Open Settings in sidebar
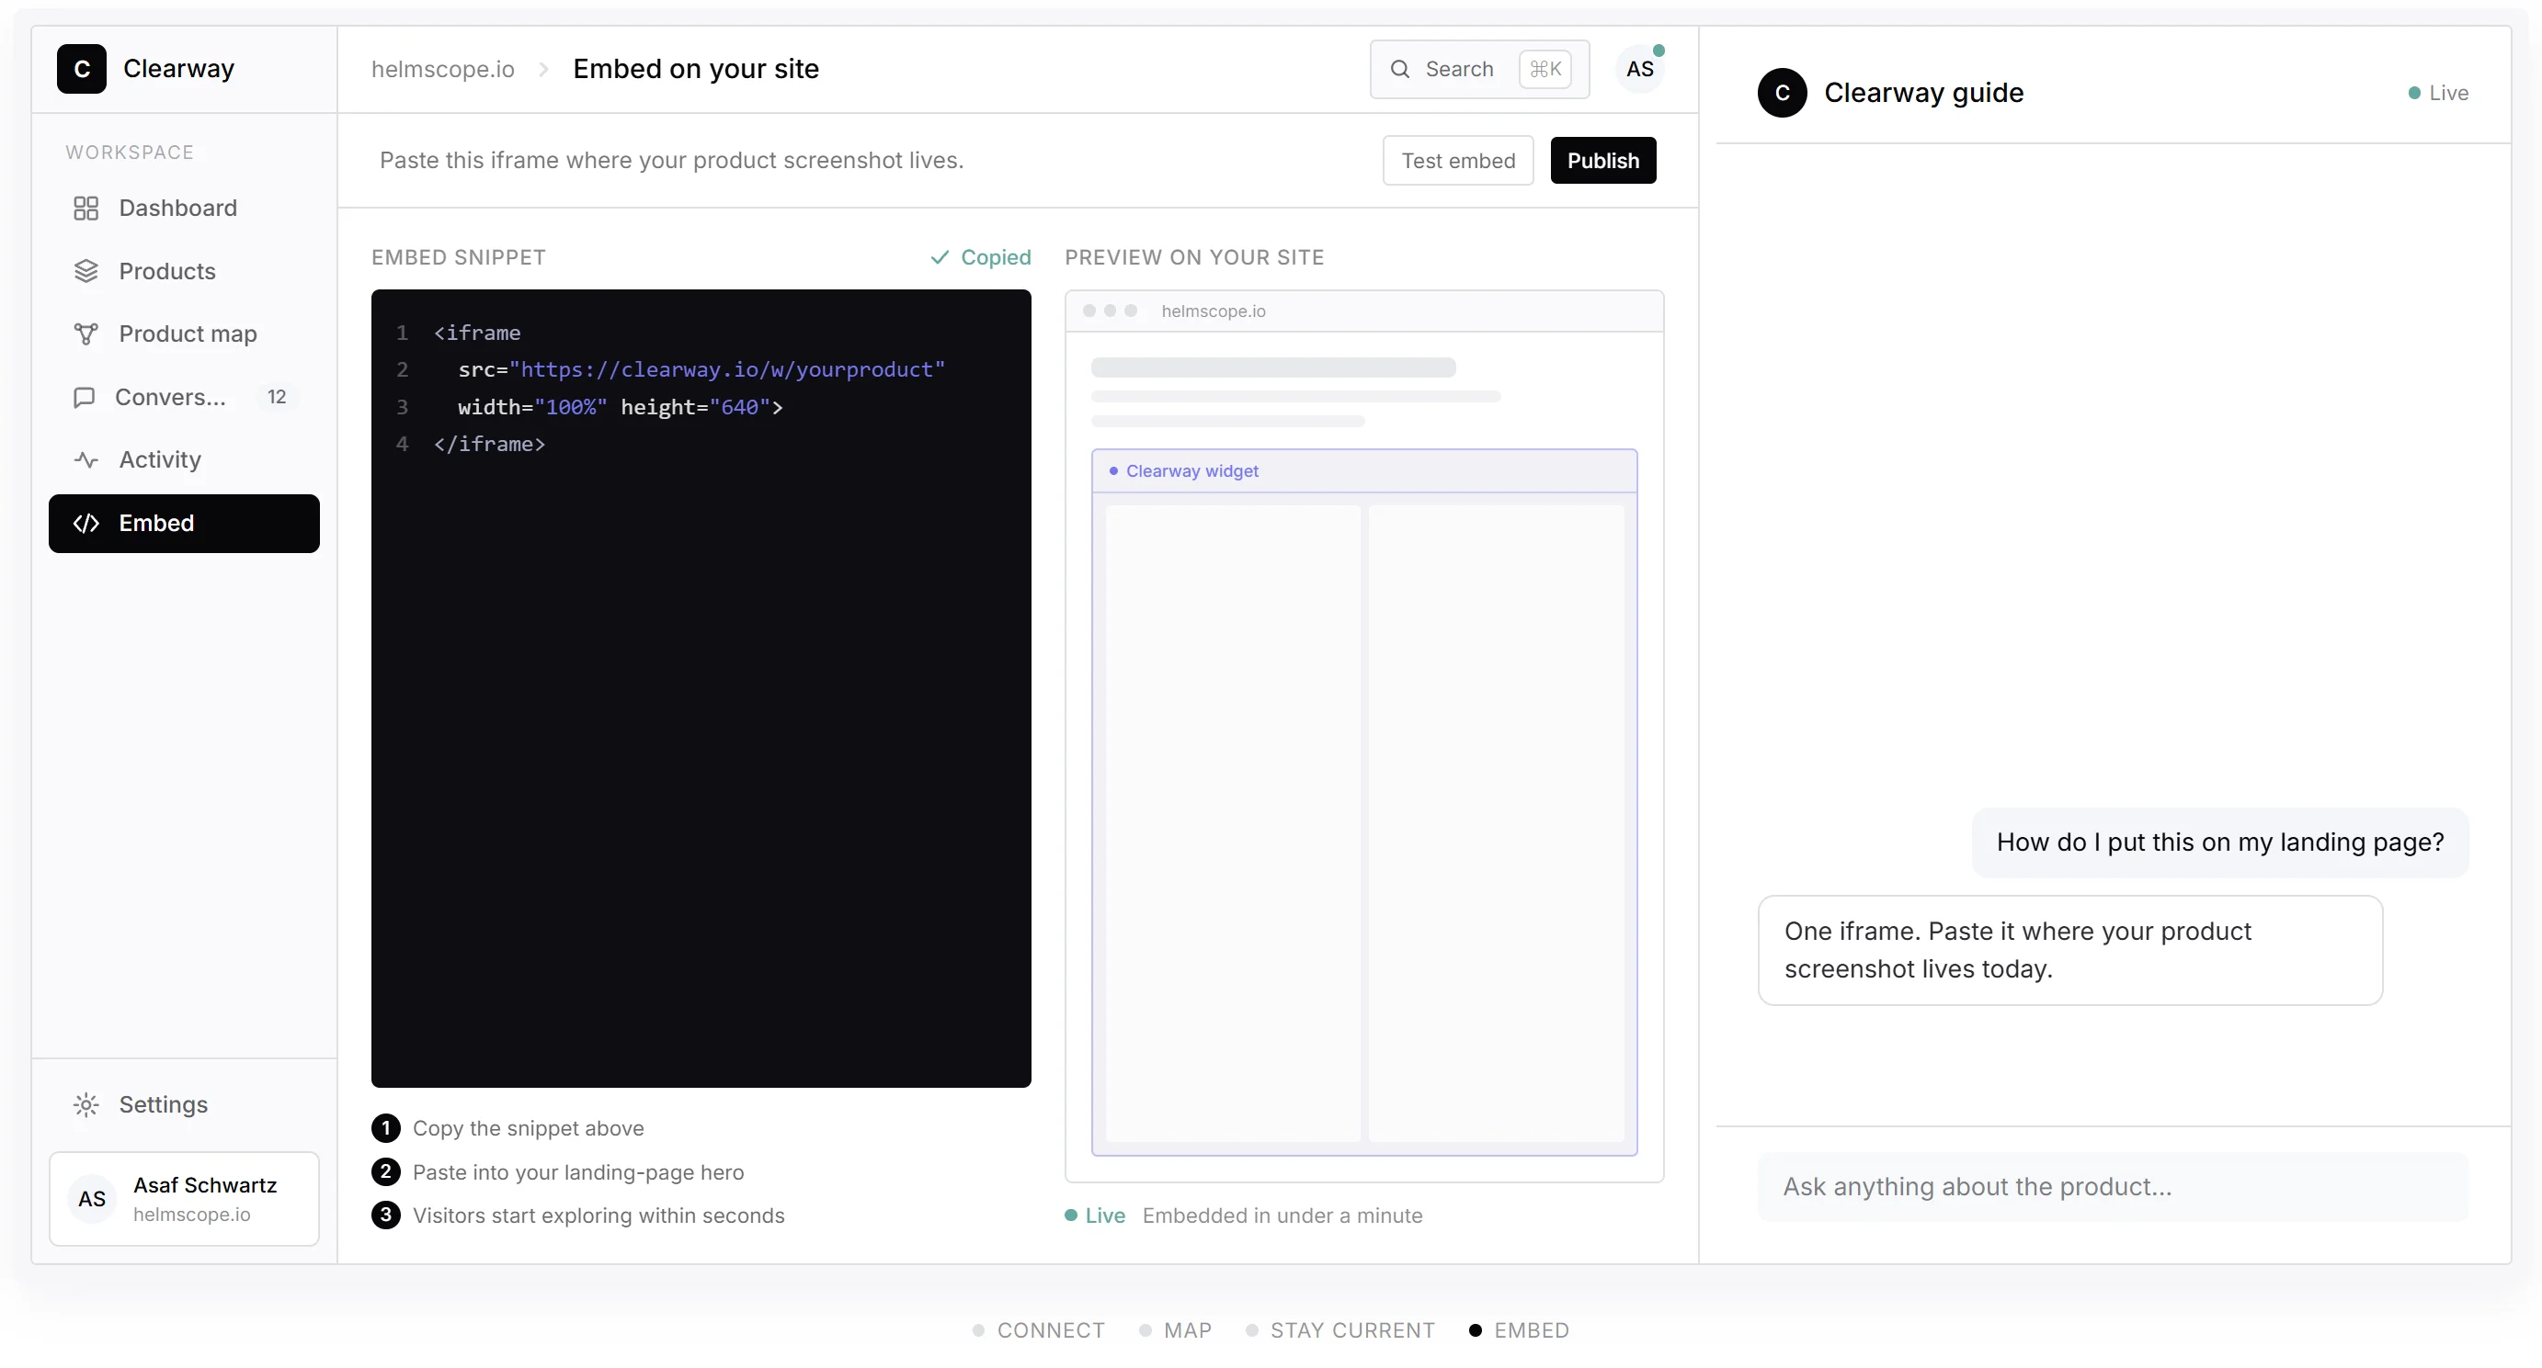 pyautogui.click(x=185, y=1104)
